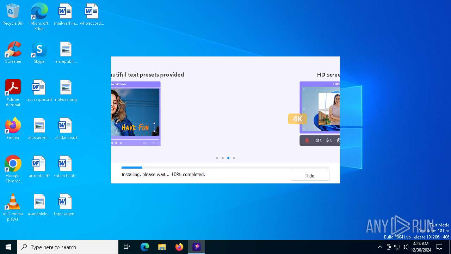Select selldance.rtf file icon
The image size is (451, 254).
pyautogui.click(x=66, y=129)
